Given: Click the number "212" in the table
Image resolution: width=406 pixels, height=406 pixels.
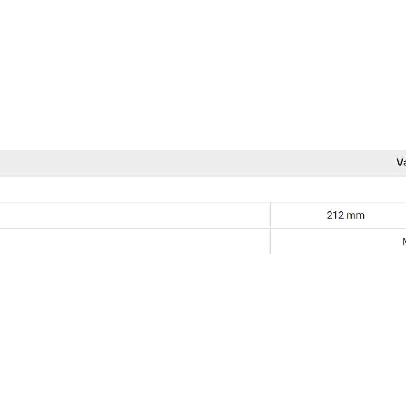Looking at the screenshot, I should click(x=335, y=215).
